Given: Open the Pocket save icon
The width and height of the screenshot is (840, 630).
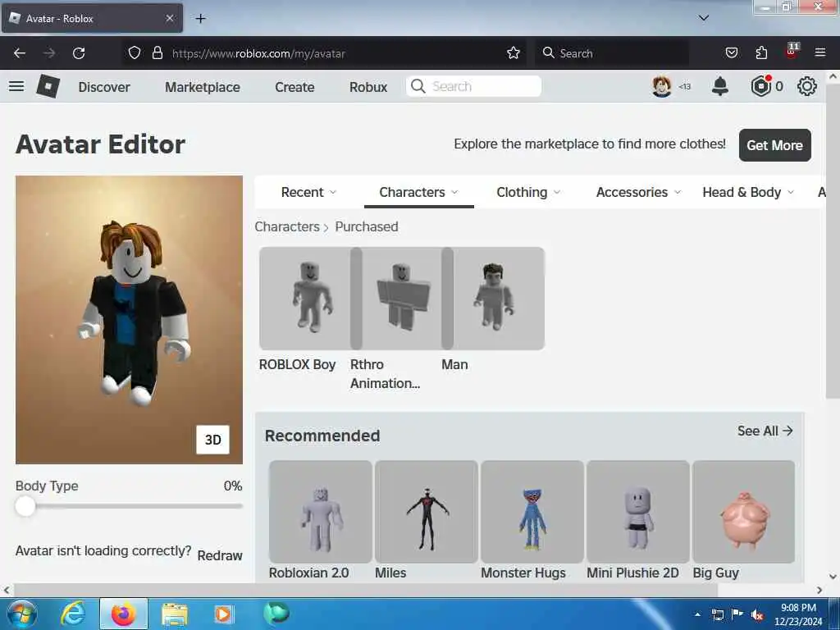Looking at the screenshot, I should (731, 53).
